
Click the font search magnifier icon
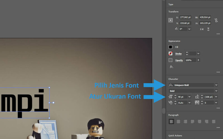pyautogui.click(x=171, y=85)
